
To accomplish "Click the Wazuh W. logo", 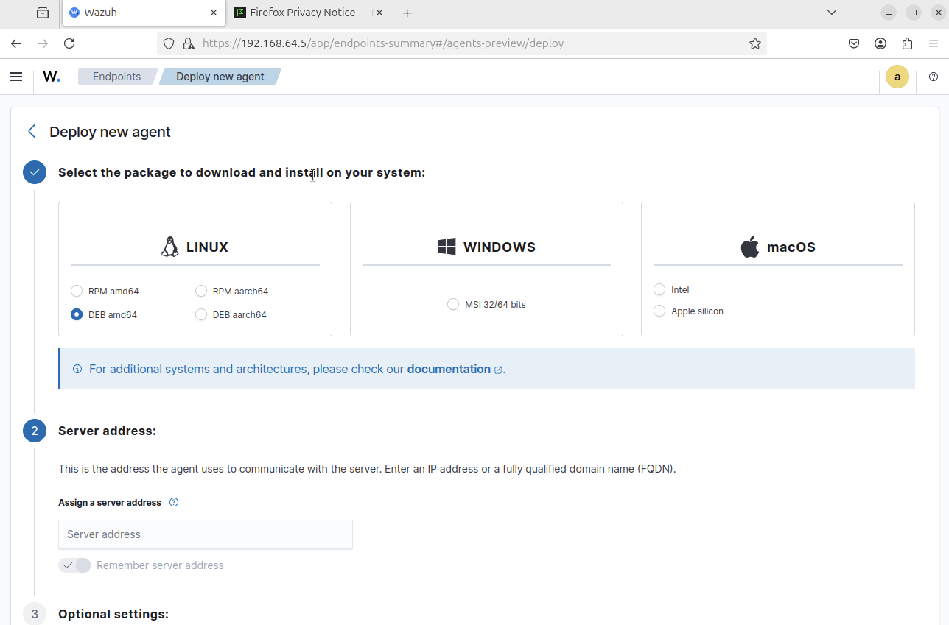I will coord(52,77).
